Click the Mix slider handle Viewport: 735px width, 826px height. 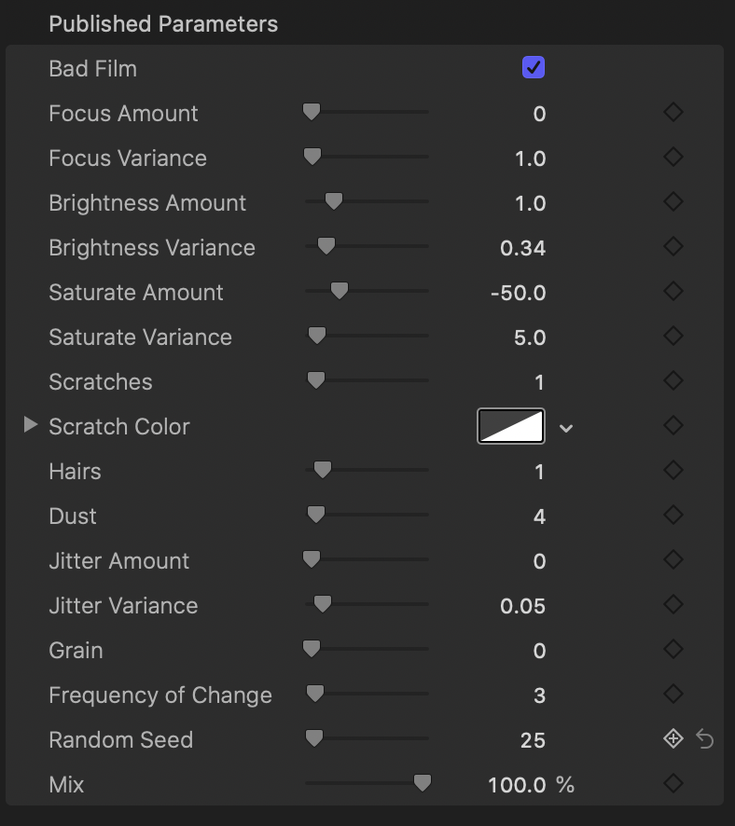(423, 783)
